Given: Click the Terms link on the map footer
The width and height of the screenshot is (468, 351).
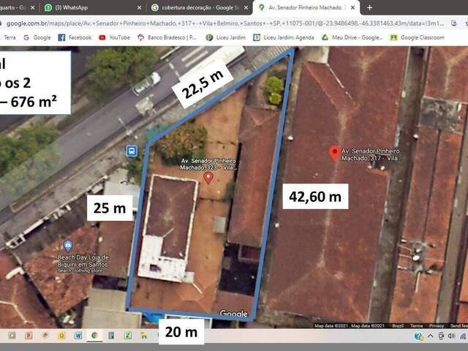Looking at the screenshot, I should [x=415, y=326].
